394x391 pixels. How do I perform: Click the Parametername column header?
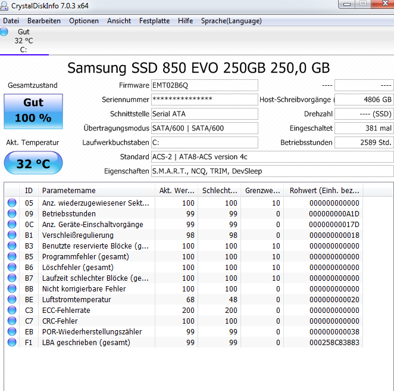point(96,191)
